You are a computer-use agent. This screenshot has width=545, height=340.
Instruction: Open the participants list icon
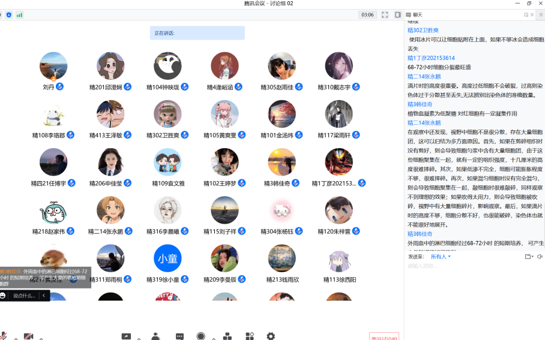click(x=155, y=336)
